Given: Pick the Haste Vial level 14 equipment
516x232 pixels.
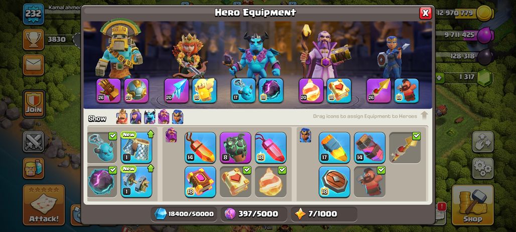Looking at the screenshot, I should point(369,148).
